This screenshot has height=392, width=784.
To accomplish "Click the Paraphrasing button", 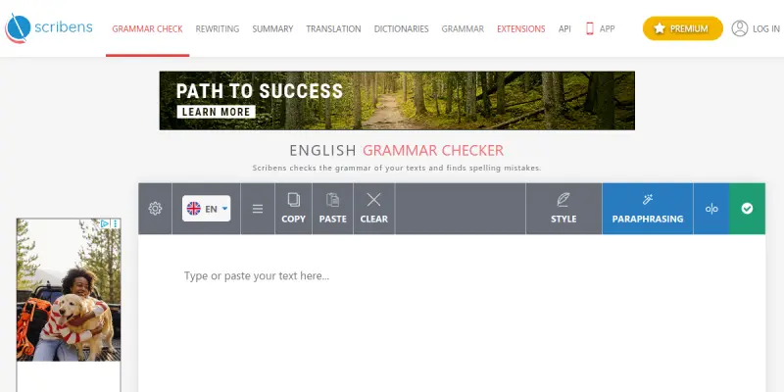I will tap(648, 209).
